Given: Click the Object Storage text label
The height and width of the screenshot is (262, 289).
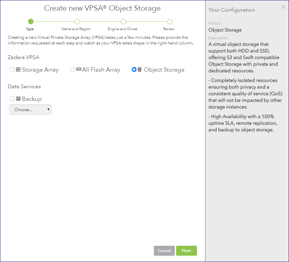Looking at the screenshot, I should 164,70.
